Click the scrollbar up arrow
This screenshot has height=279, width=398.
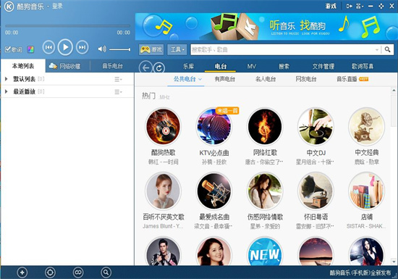click(x=394, y=90)
